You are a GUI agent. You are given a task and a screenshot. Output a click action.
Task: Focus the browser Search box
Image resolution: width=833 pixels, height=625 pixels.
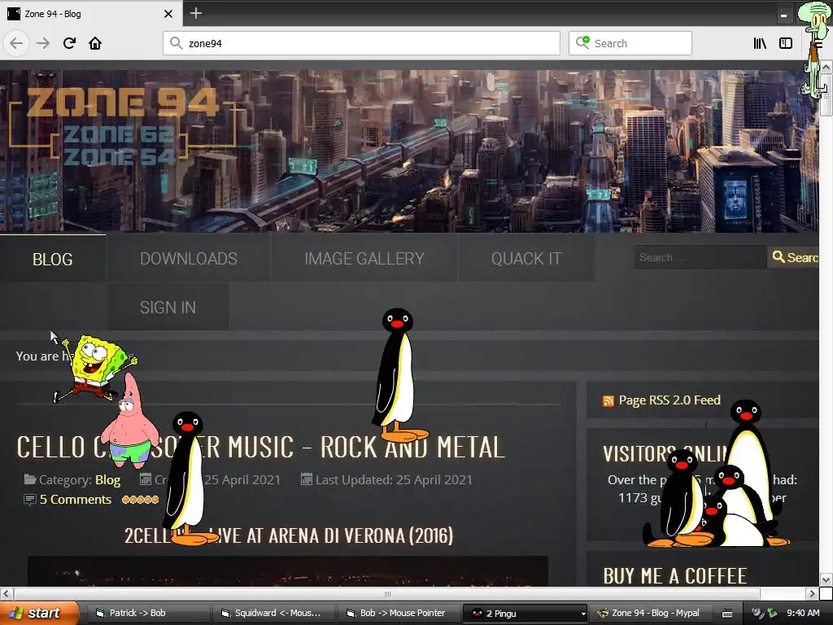[x=630, y=43]
